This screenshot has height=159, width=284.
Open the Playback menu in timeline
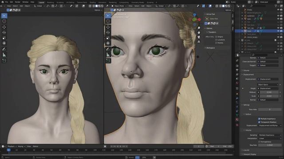coord(12,146)
